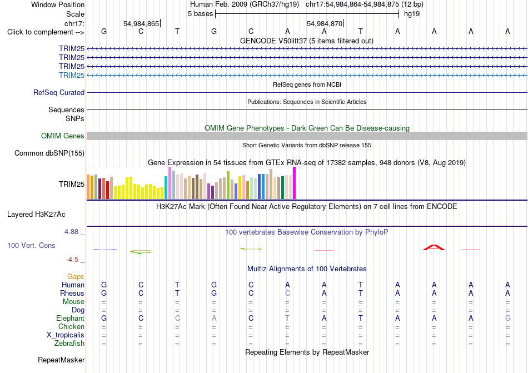The height and width of the screenshot is (373, 528).
Task: Click the Rhesus species label
Action: coord(72,294)
